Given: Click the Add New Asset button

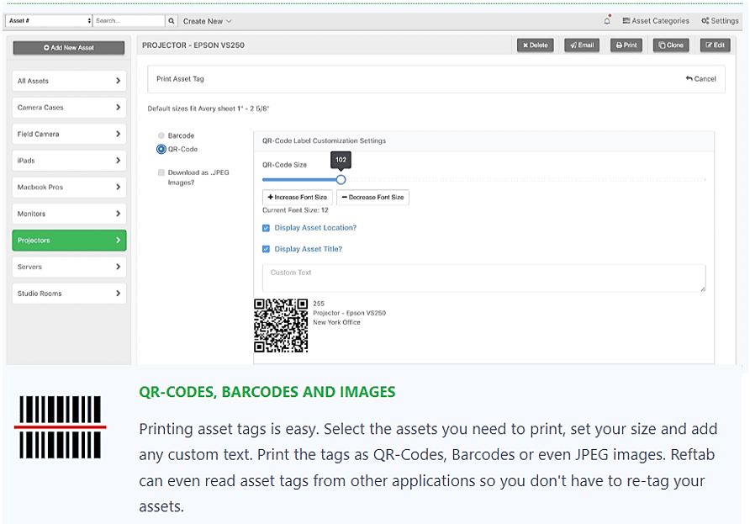Looking at the screenshot, I should click(69, 48).
